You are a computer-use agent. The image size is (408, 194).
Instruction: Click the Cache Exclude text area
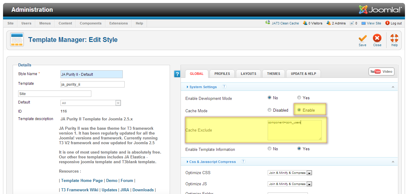click(294, 130)
